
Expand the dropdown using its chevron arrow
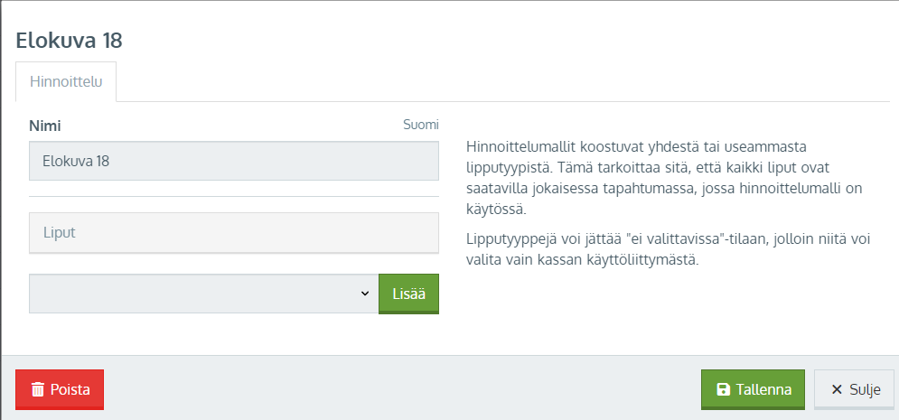(365, 294)
